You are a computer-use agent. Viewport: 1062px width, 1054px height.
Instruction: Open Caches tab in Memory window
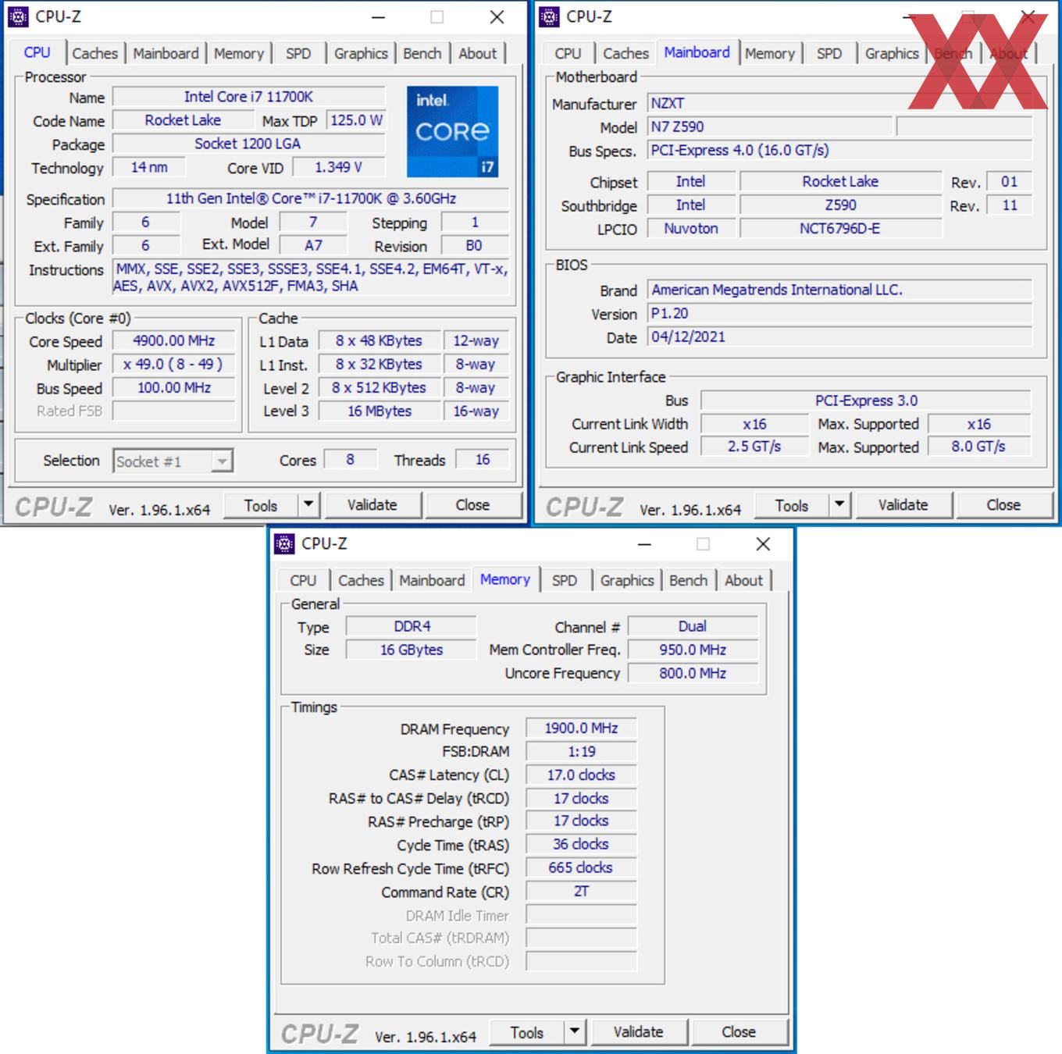click(x=361, y=581)
